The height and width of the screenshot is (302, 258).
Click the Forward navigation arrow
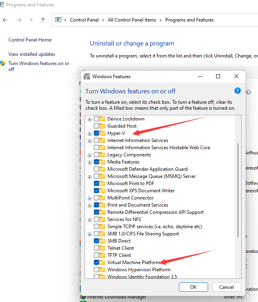tap(19, 20)
